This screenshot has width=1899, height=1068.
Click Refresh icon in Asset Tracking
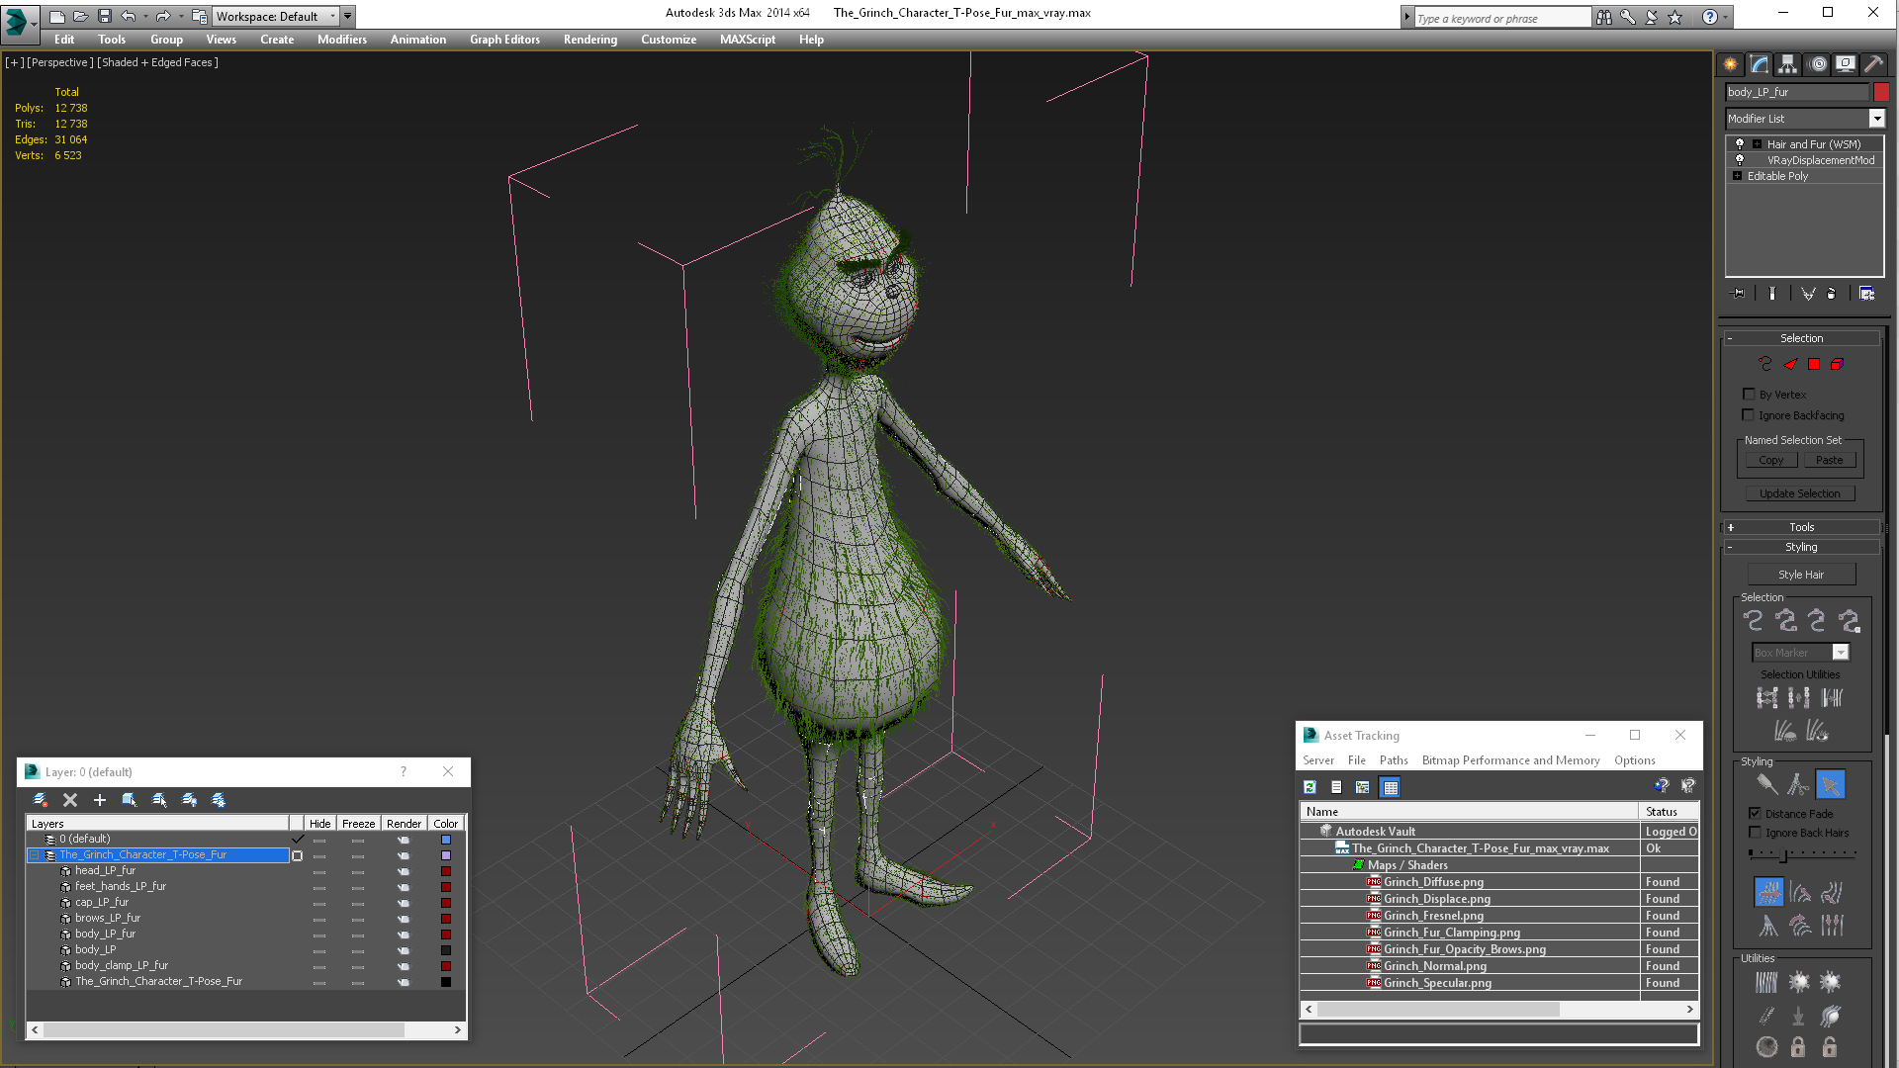pyautogui.click(x=1310, y=787)
